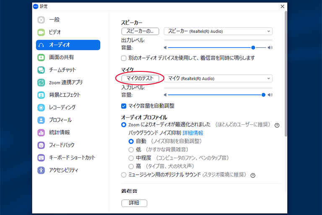Screen dimensions: 322x215
Task: Open Zoom 連携アプリ settings
Action: pos(68,82)
